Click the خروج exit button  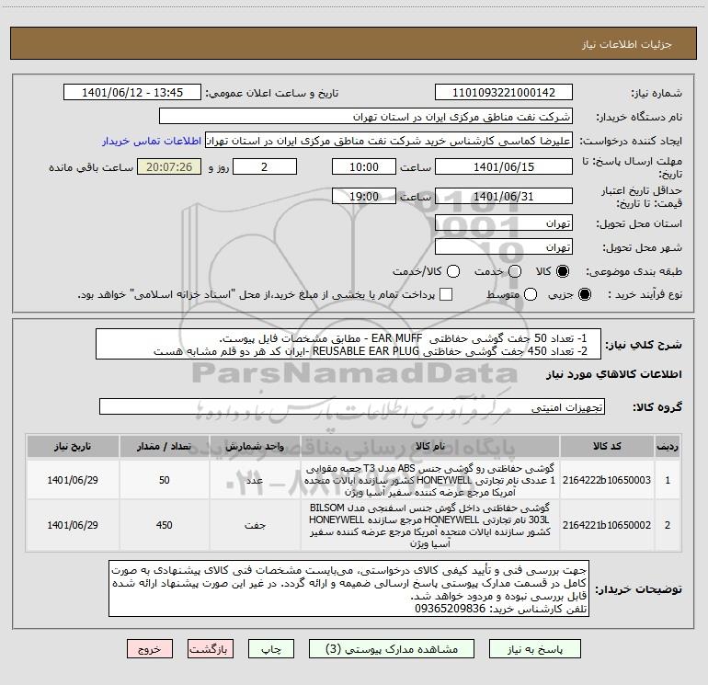coord(150,649)
